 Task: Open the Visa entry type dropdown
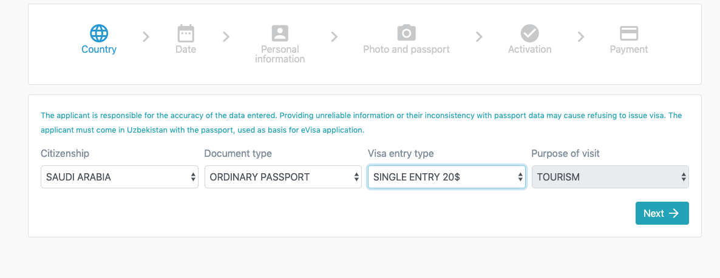pos(447,177)
